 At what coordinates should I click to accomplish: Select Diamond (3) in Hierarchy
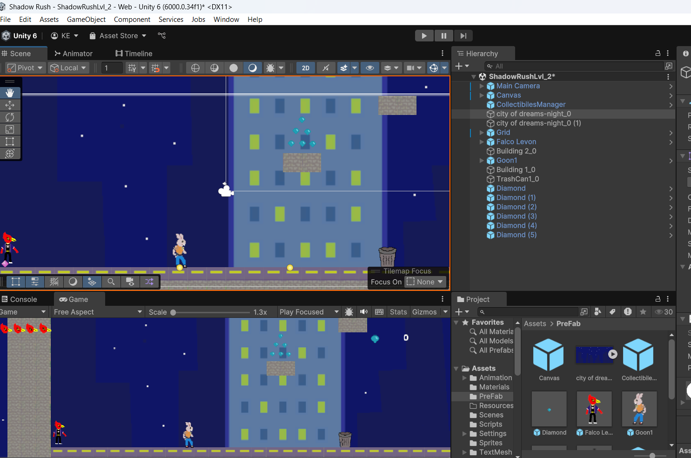click(x=517, y=216)
